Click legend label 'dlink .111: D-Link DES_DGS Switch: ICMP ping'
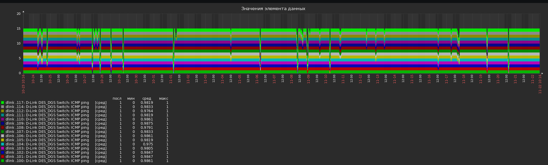Viewport: 548px width, 165px height. coord(47,115)
